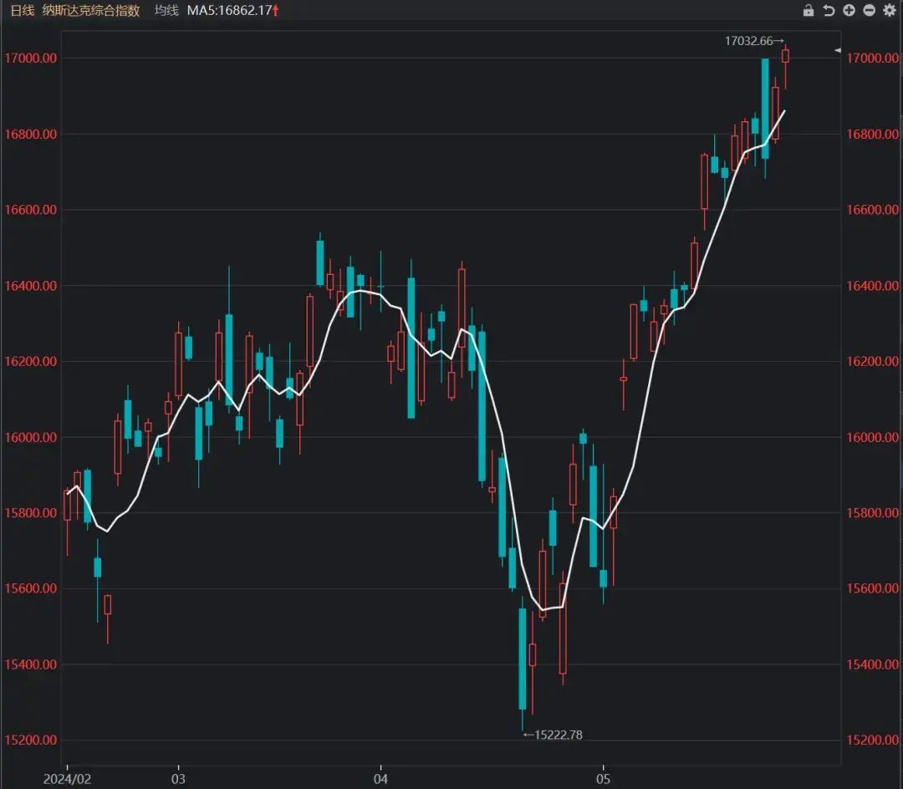The width and height of the screenshot is (903, 789).
Task: Zoom out with the minus icon
Action: click(x=869, y=11)
